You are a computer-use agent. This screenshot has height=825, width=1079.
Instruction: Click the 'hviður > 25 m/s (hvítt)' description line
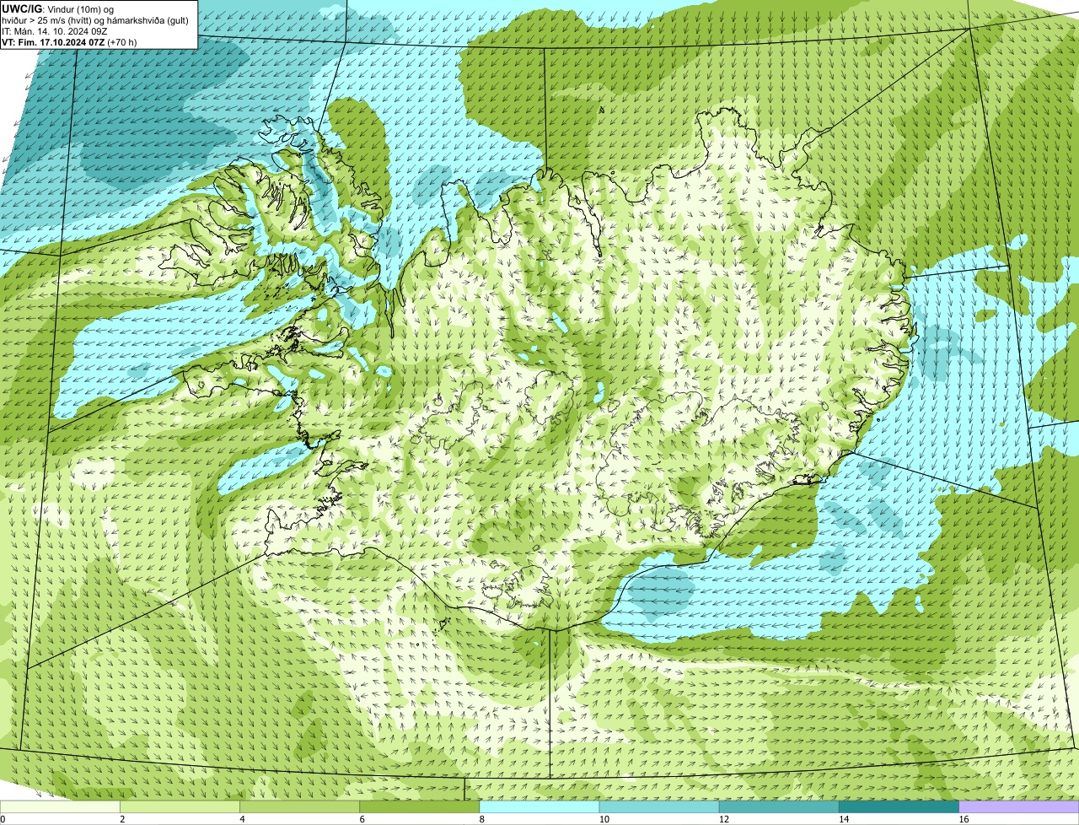(95, 19)
